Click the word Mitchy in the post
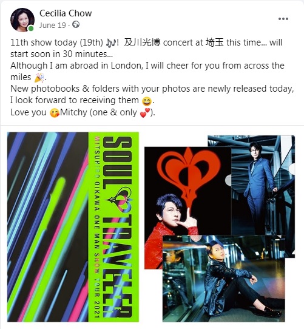The height and width of the screenshot is (329, 304). [73, 113]
